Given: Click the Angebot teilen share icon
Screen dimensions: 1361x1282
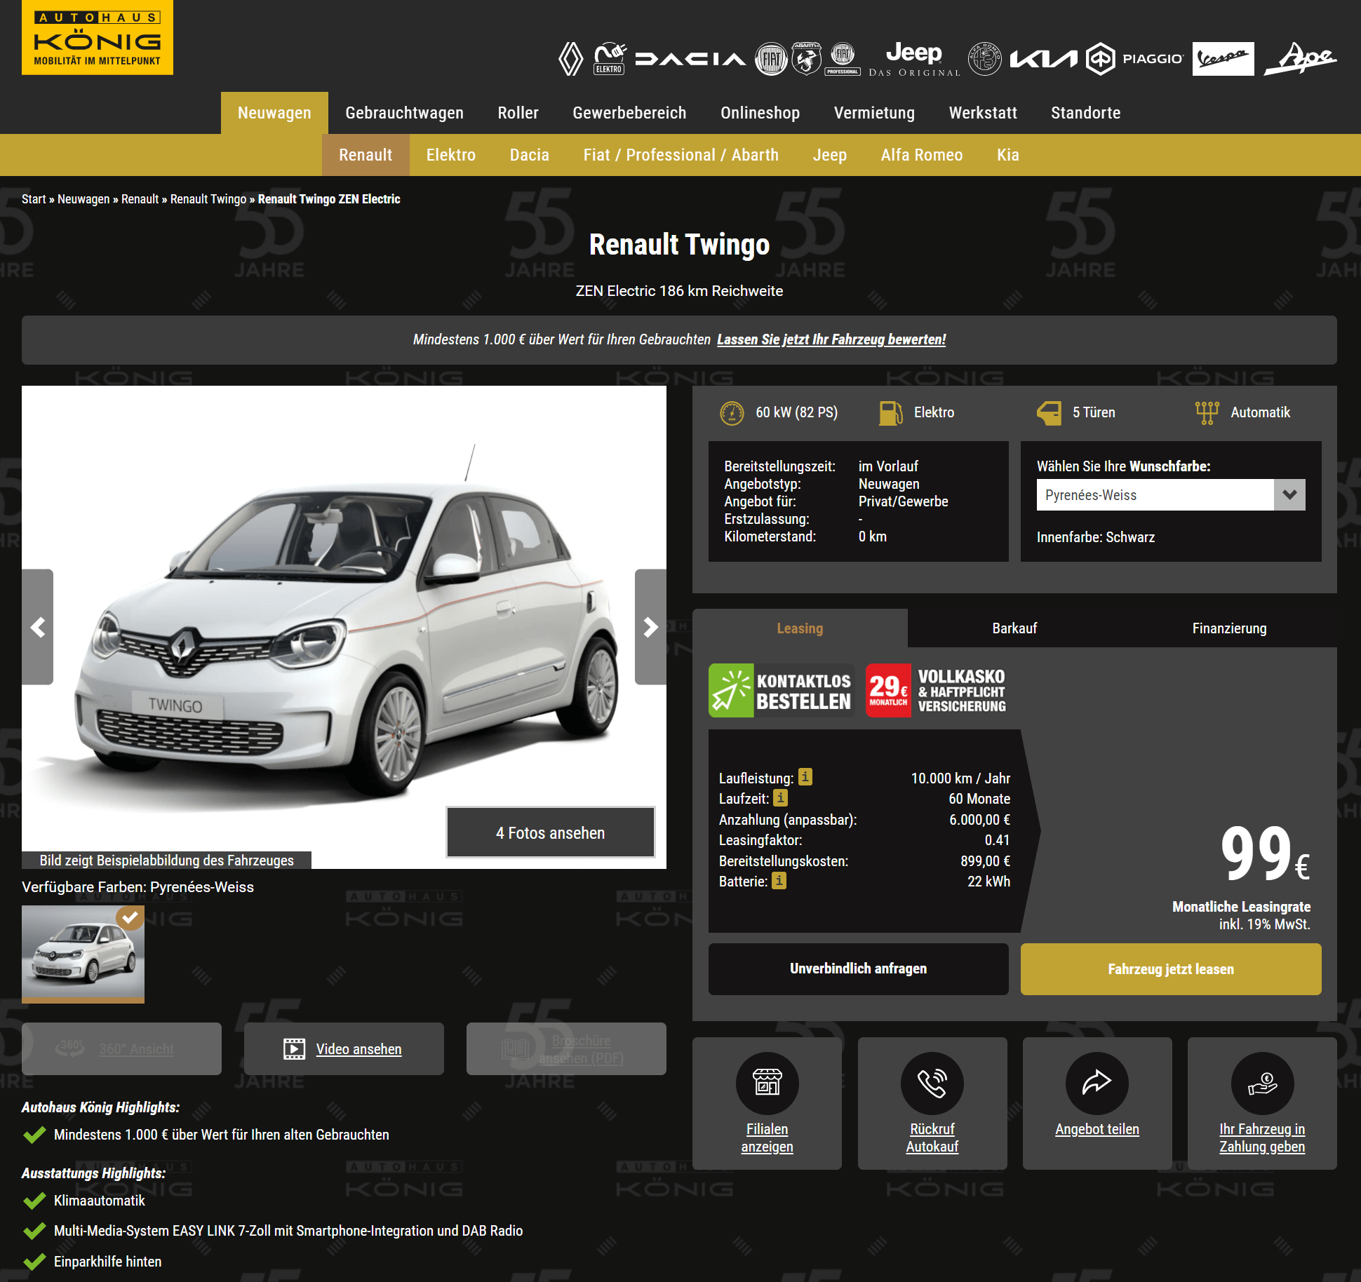Looking at the screenshot, I should click(1097, 1083).
